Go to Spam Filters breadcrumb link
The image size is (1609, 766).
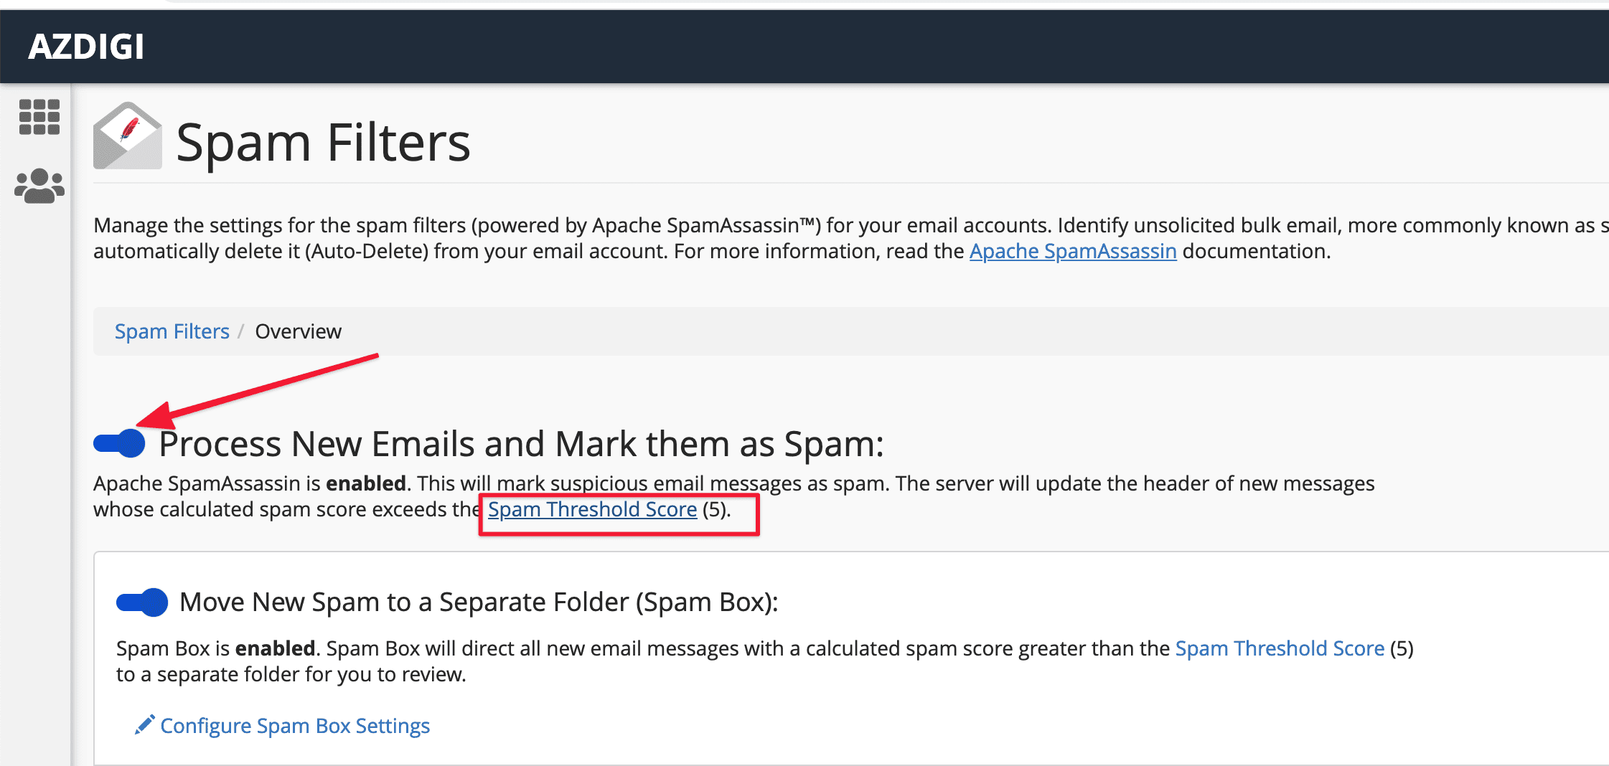click(x=172, y=331)
